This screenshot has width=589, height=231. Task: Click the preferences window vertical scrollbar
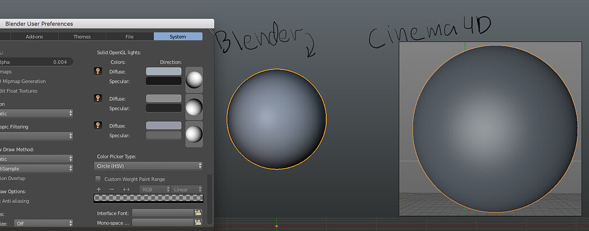pos(209,199)
